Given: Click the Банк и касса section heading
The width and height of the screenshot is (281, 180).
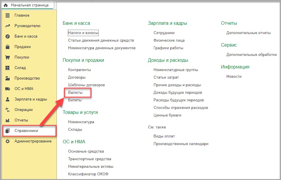Looking at the screenshot, I should (76, 23).
